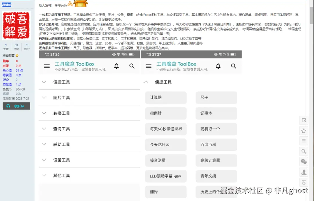Click the 听众 label in user panel
This screenshot has height=201, width=314.
tap(6, 80)
